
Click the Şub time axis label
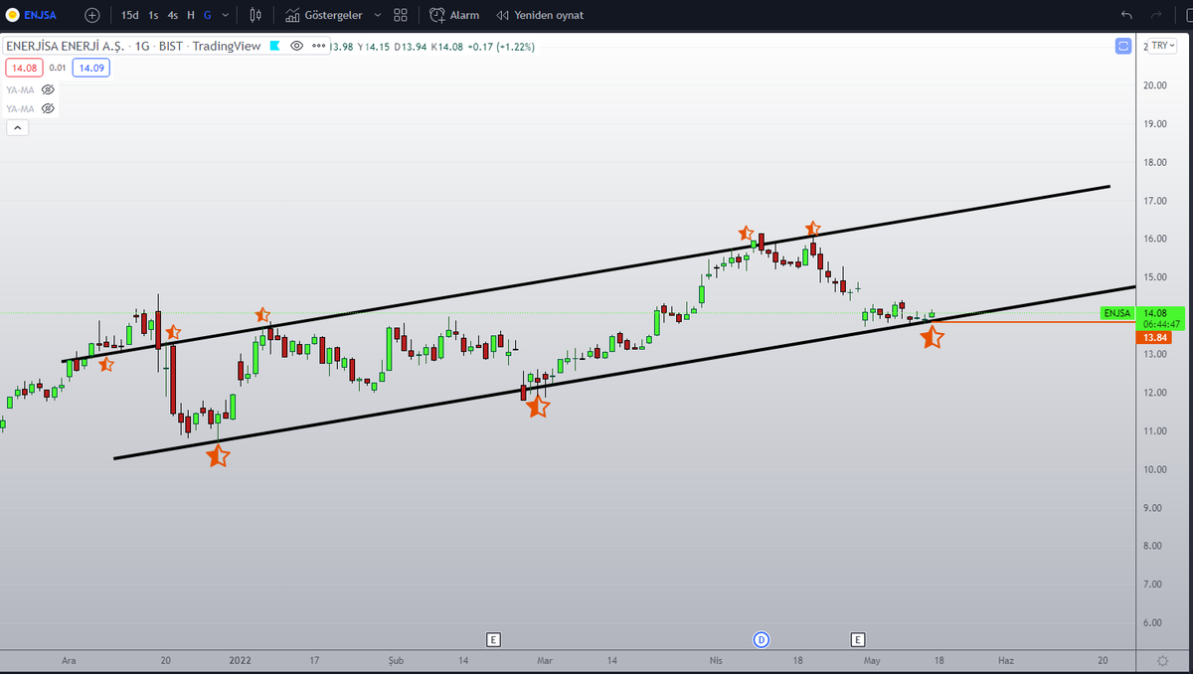pos(396,659)
